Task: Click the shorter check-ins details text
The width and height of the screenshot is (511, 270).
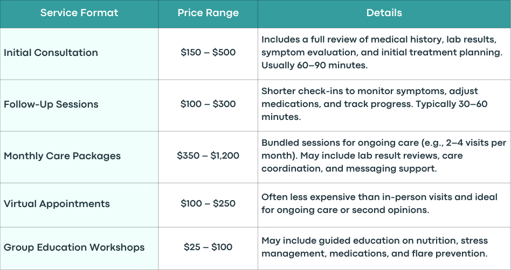Action: (375, 104)
